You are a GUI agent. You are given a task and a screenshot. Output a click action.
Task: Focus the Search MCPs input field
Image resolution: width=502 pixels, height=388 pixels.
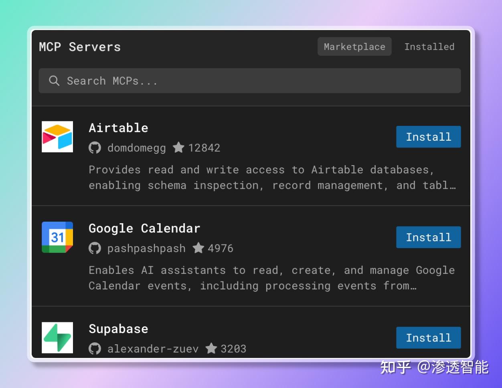tap(257, 81)
